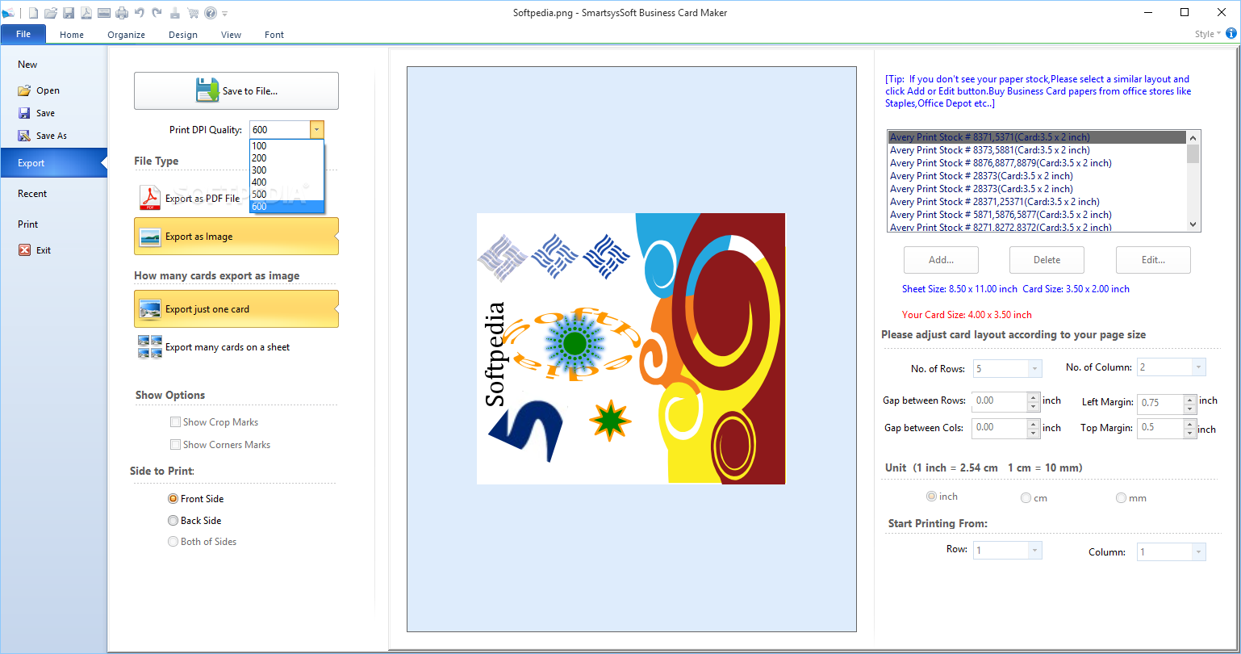Click the undo arrow in the quick access toolbar
The width and height of the screenshot is (1241, 654).
(140, 12)
